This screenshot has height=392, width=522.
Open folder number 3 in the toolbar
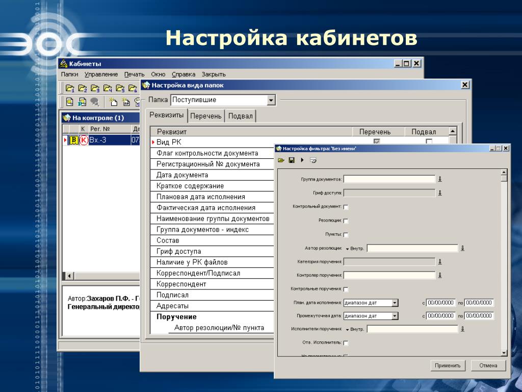pyautogui.click(x=95, y=88)
